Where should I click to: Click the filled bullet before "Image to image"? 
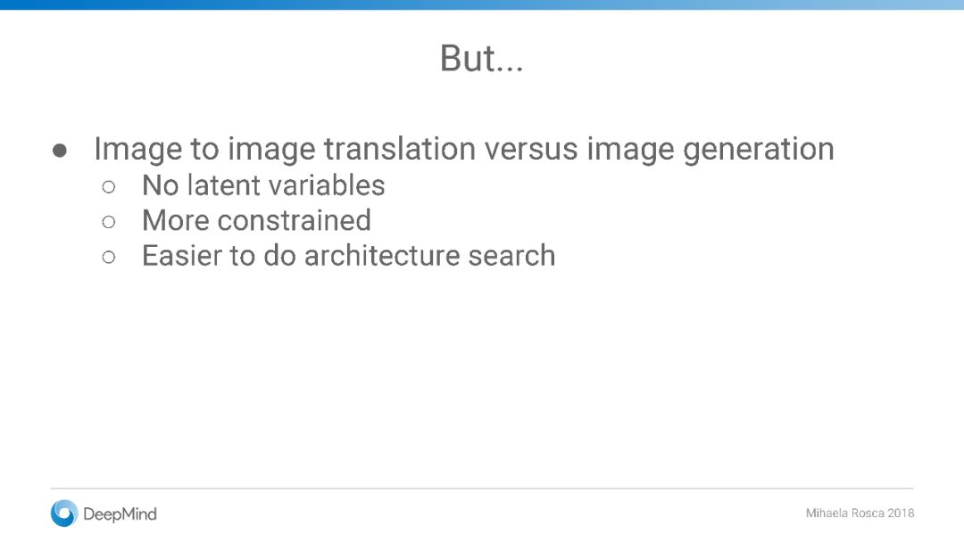point(60,151)
